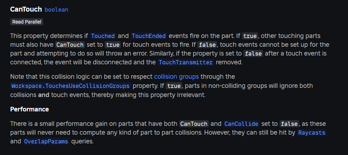Image resolution: width=348 pixels, height=155 pixels.
Task: Open the "Touched" event link
Action: tap(103, 36)
